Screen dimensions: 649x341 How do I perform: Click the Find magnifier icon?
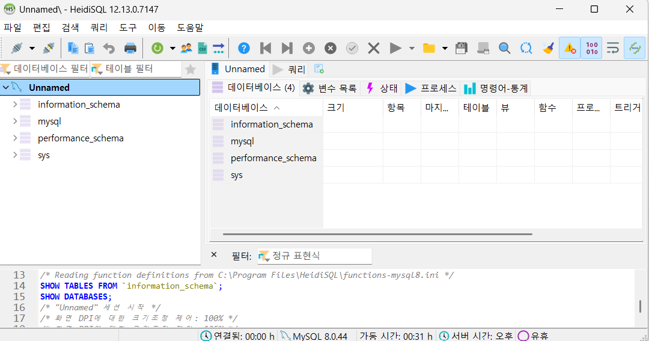coord(504,48)
